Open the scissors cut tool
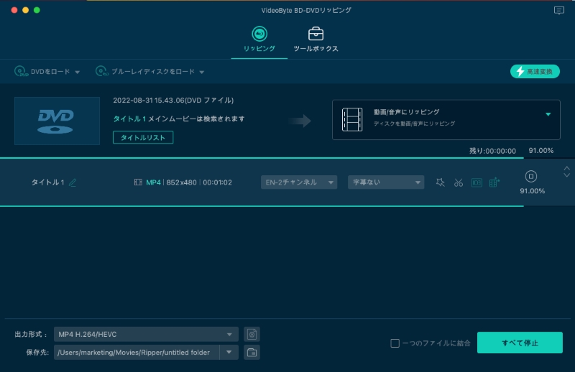The image size is (575, 372). (459, 182)
